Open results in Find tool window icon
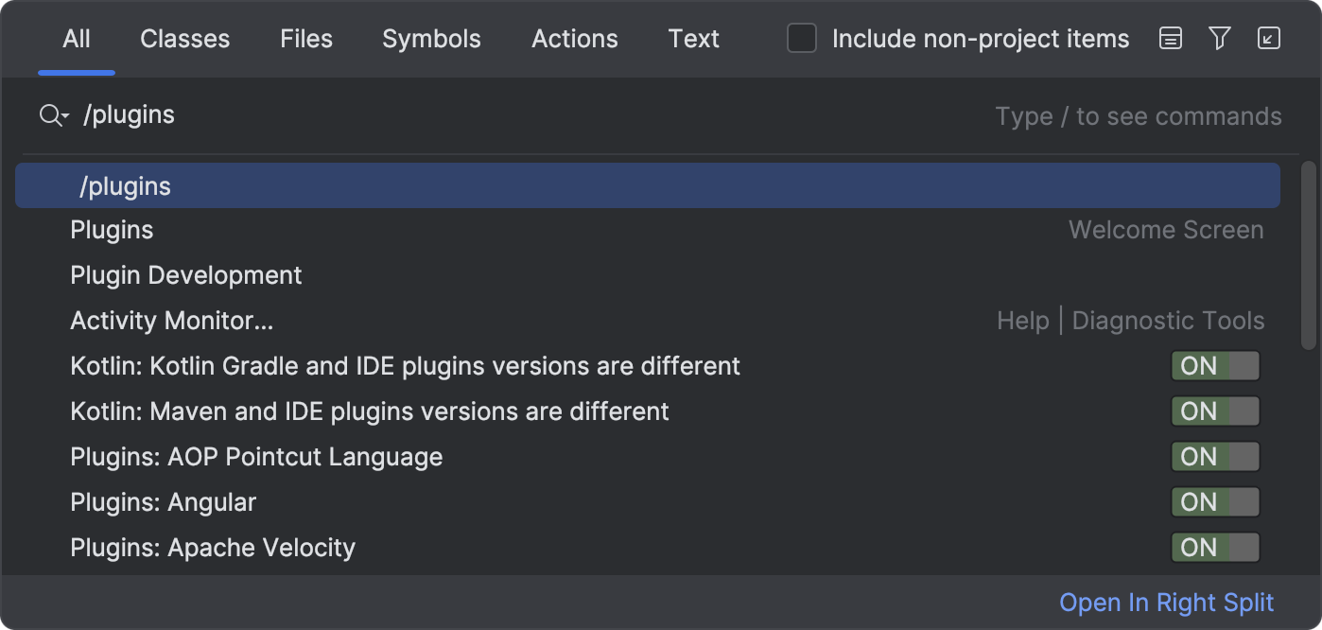Viewport: 1322px width, 630px height. pos(1269,39)
